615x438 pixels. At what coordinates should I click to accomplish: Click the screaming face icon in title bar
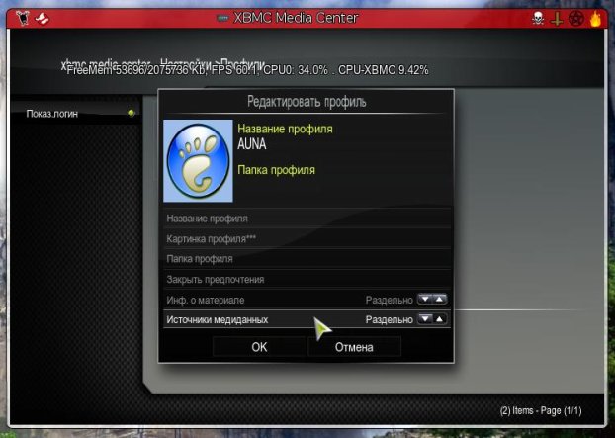(x=23, y=18)
